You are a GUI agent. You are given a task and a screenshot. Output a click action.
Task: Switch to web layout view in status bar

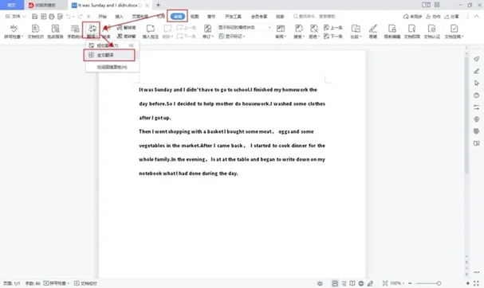pos(361,283)
